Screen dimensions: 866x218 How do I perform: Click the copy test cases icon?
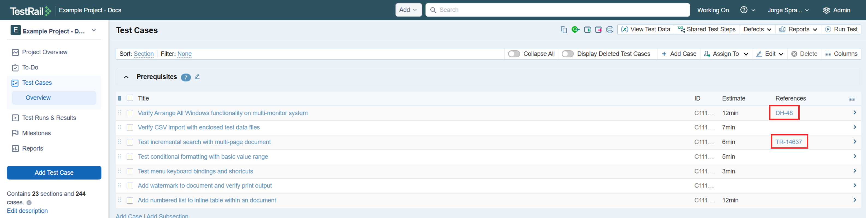tap(564, 30)
